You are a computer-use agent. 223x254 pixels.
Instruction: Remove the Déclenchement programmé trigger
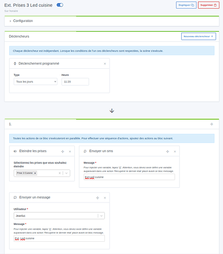105,64
